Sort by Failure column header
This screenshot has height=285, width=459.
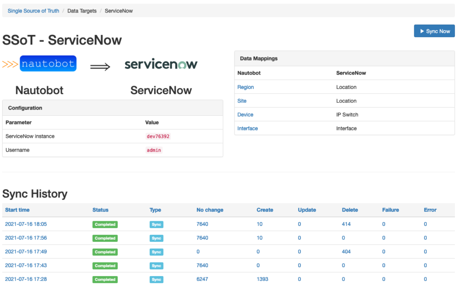pos(390,210)
